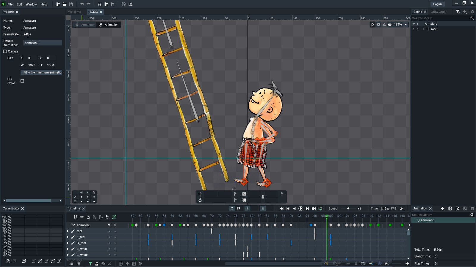476x267 pixels.
Task: Click the move-keyframes arrows icon in the timeline toolbar
Action: tap(82, 217)
